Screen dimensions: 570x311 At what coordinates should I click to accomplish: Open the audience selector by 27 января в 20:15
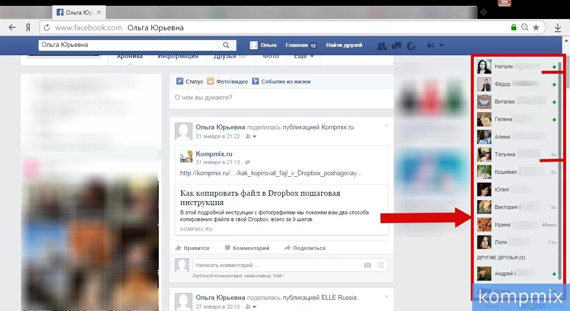click(251, 307)
